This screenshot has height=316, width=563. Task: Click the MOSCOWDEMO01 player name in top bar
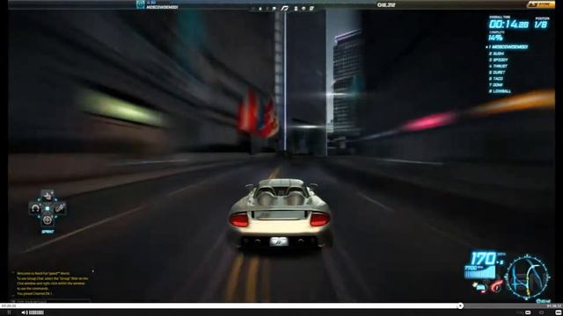pos(162,7)
